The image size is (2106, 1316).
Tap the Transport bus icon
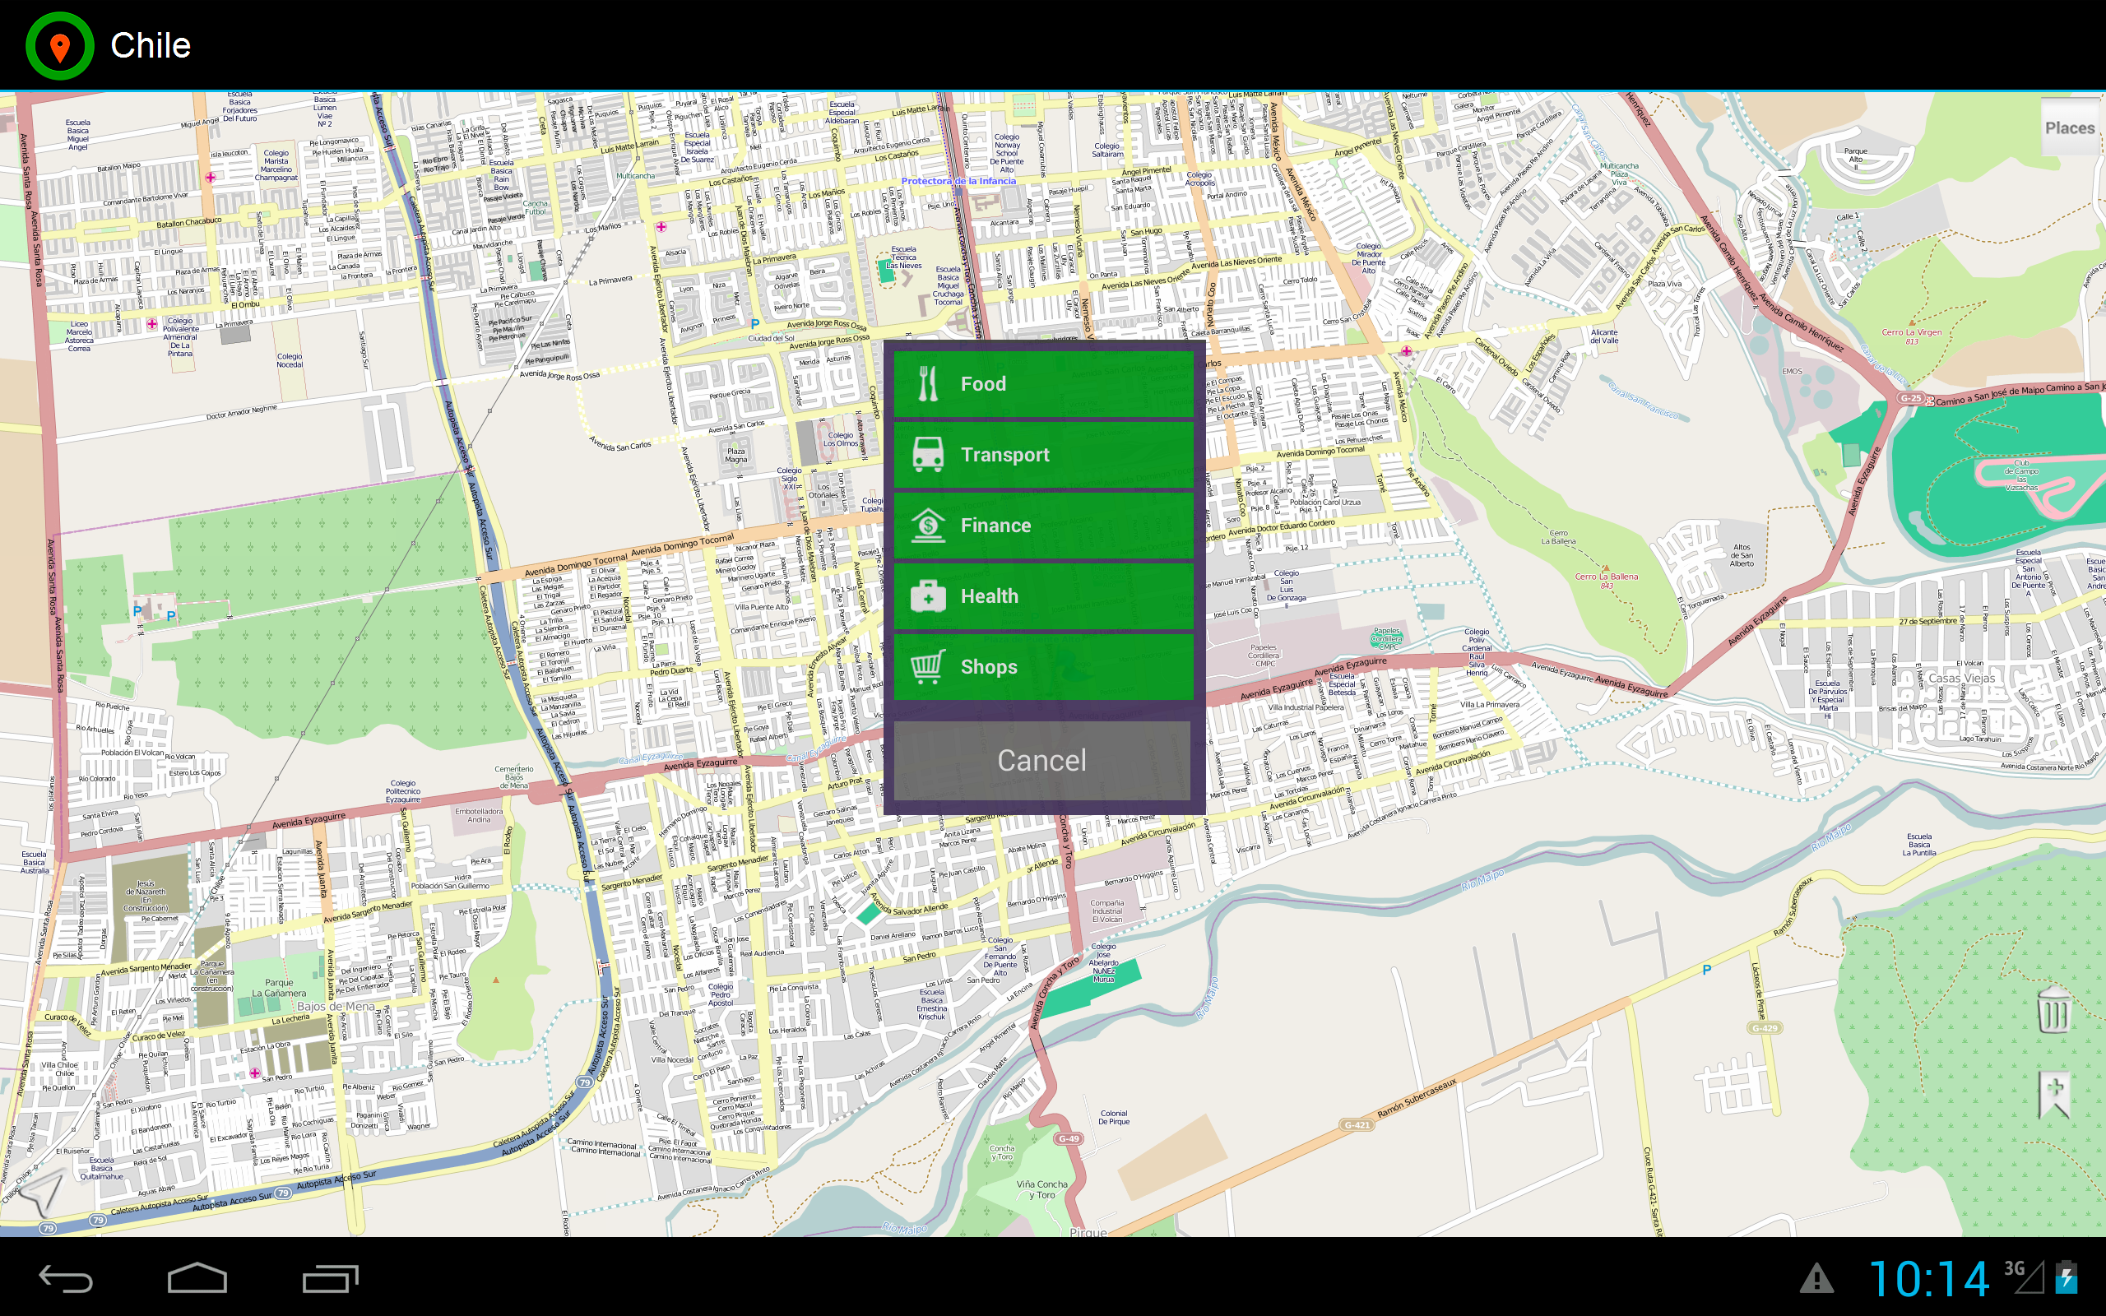[x=928, y=454]
